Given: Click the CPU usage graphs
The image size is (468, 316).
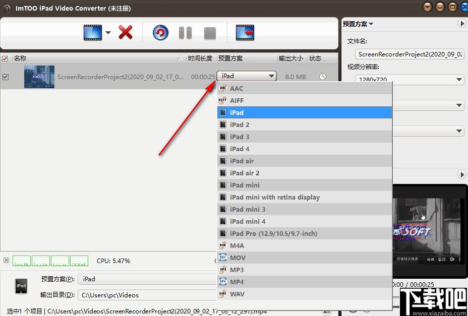Looking at the screenshot, I should tap(50, 261).
